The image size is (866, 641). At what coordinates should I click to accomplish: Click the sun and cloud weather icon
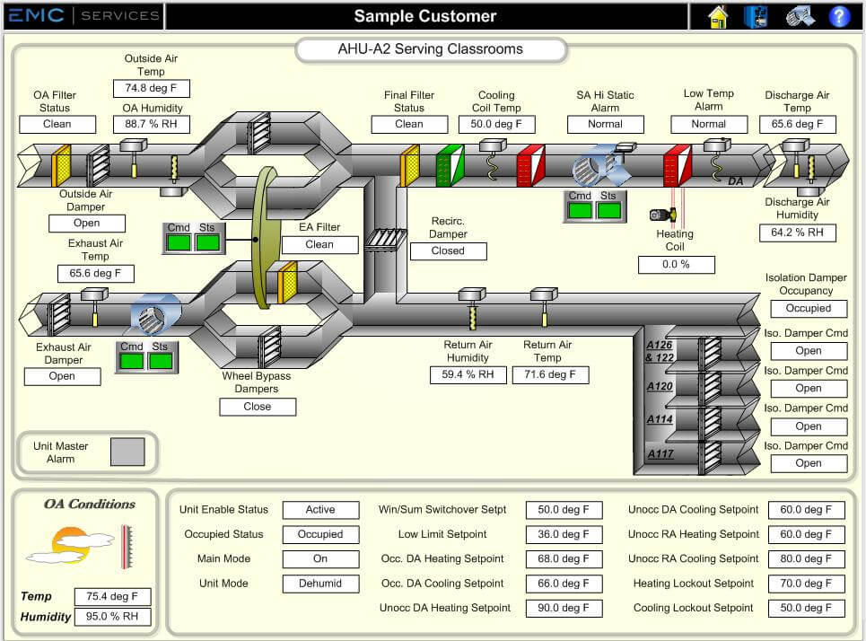pyautogui.click(x=72, y=541)
